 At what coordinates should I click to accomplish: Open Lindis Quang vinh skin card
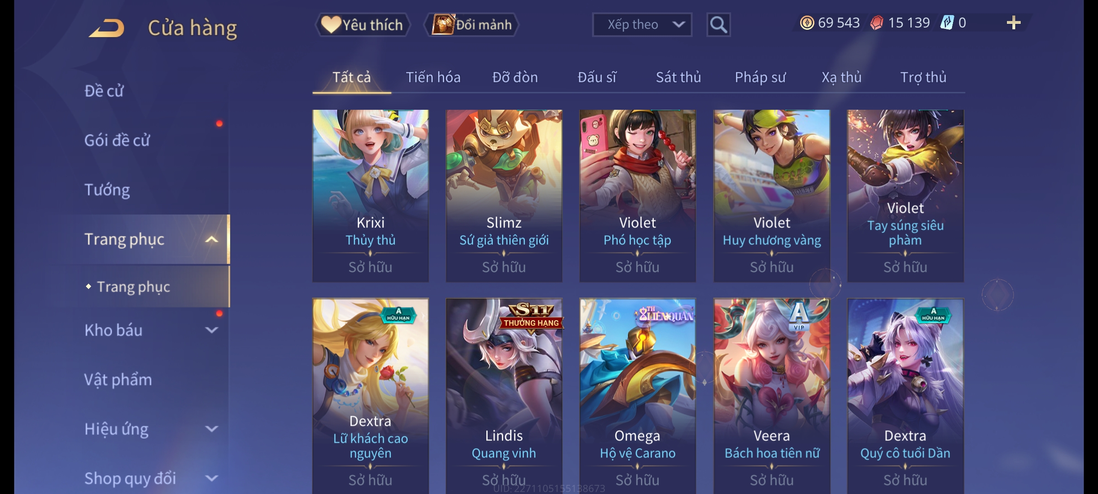pyautogui.click(x=504, y=396)
